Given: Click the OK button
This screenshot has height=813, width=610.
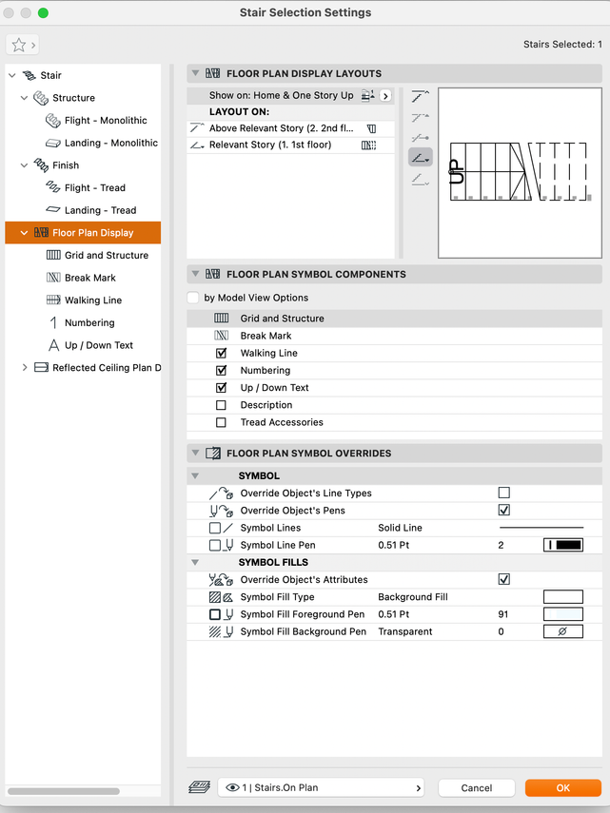Looking at the screenshot, I should coord(563,787).
